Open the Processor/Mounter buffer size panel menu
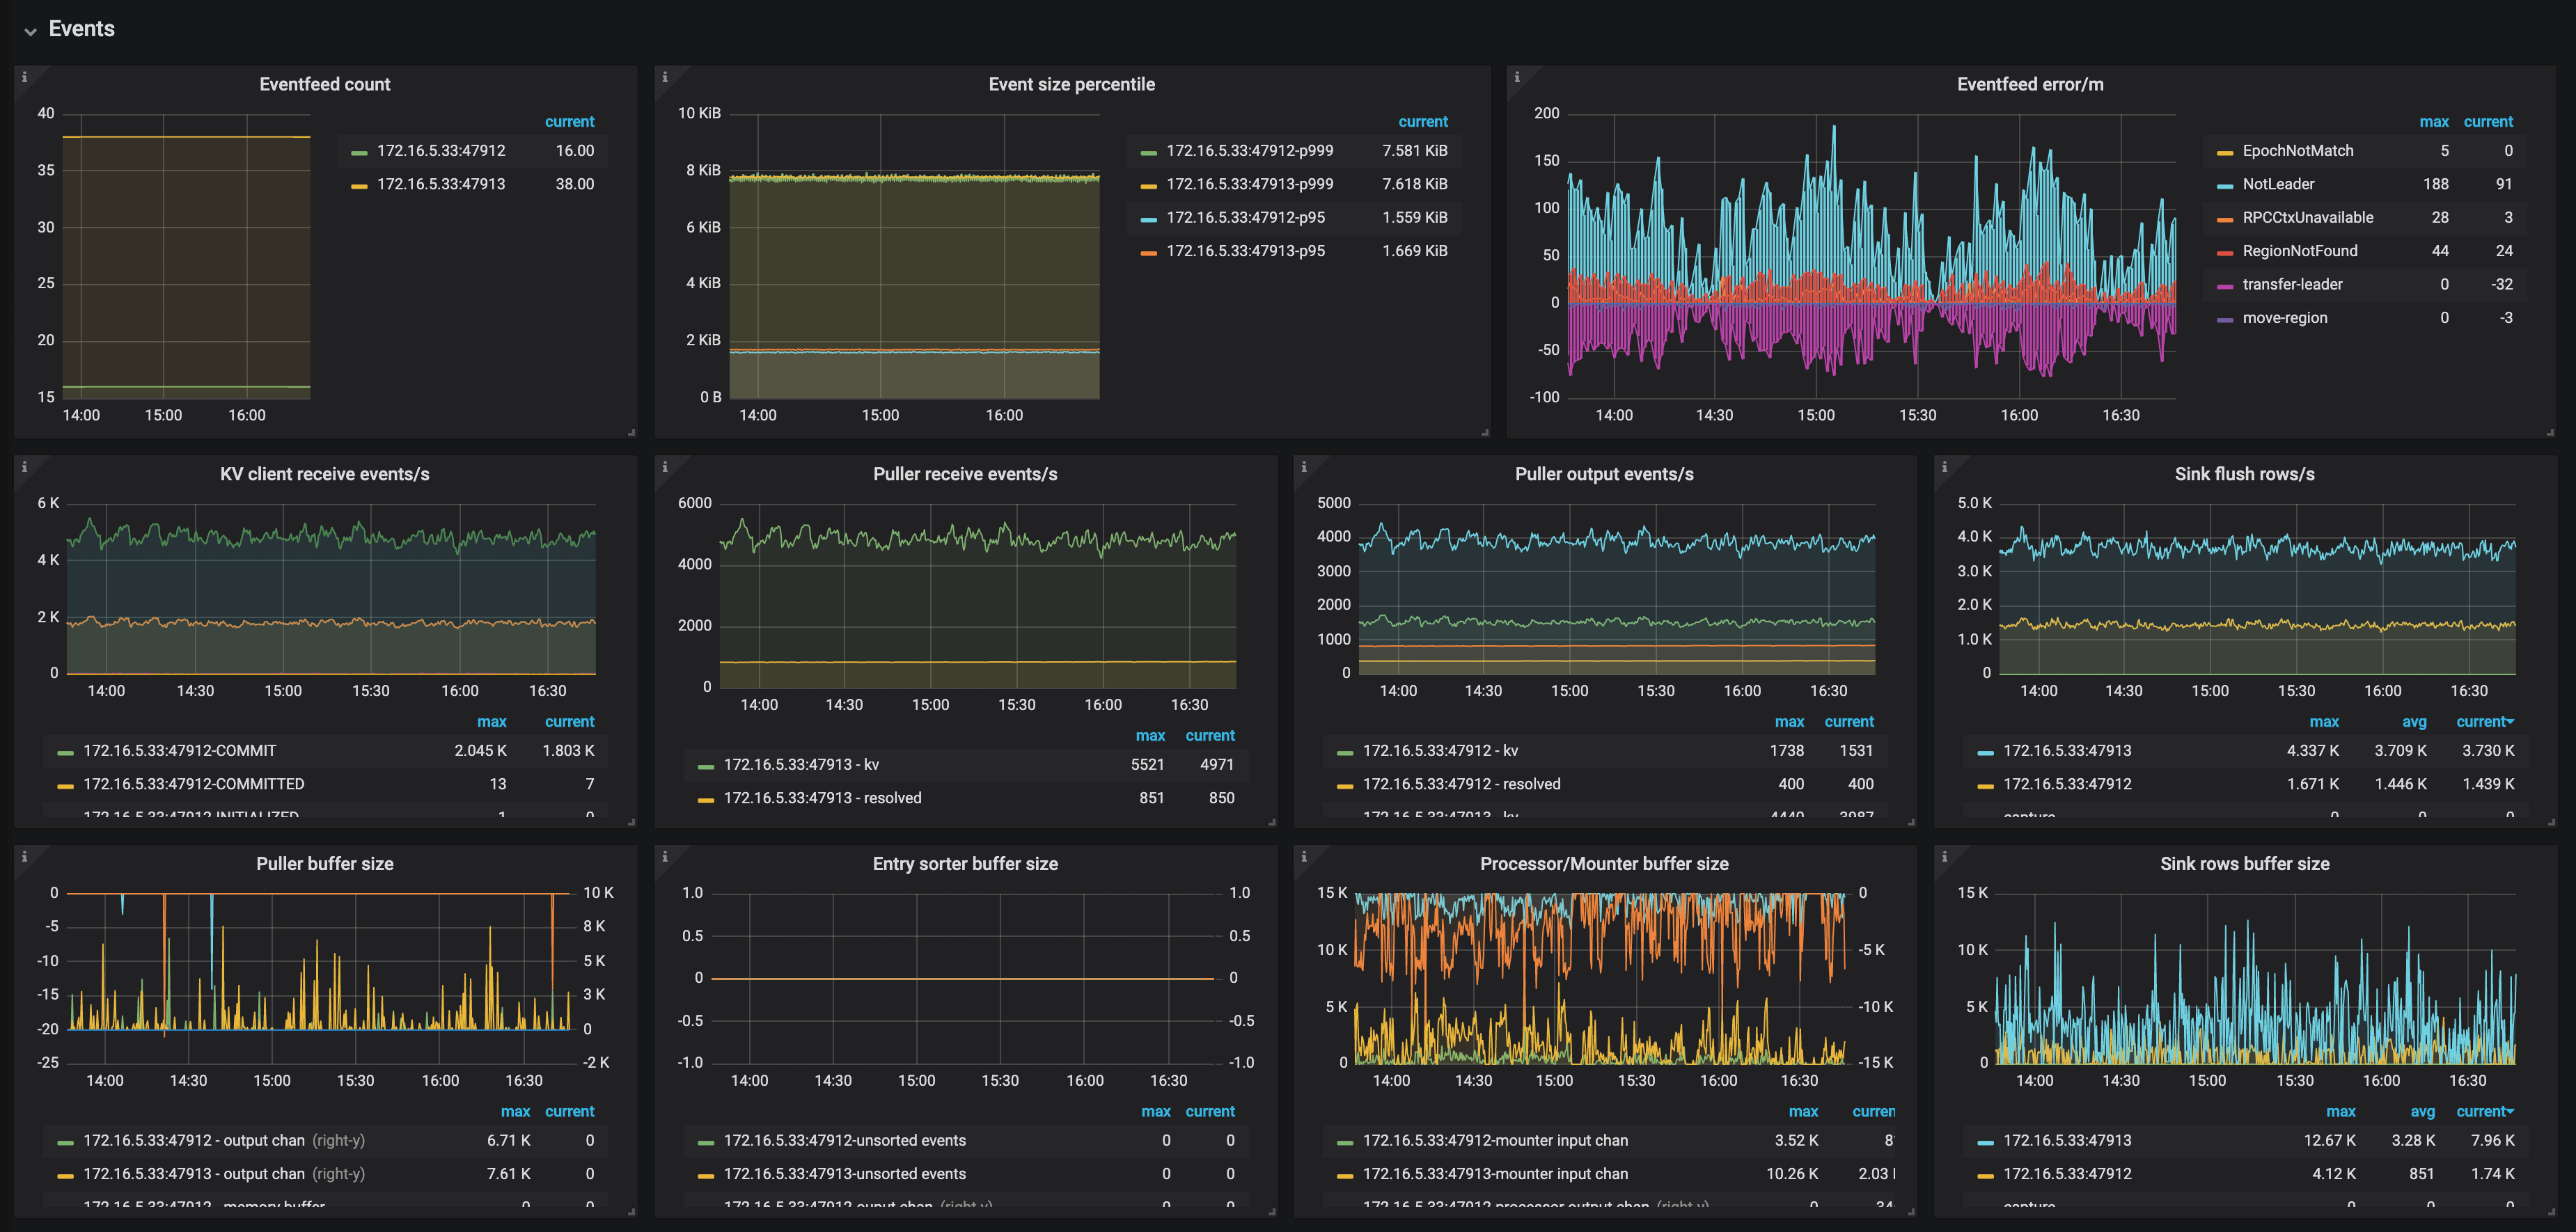The width and height of the screenshot is (2576, 1232). (1604, 863)
